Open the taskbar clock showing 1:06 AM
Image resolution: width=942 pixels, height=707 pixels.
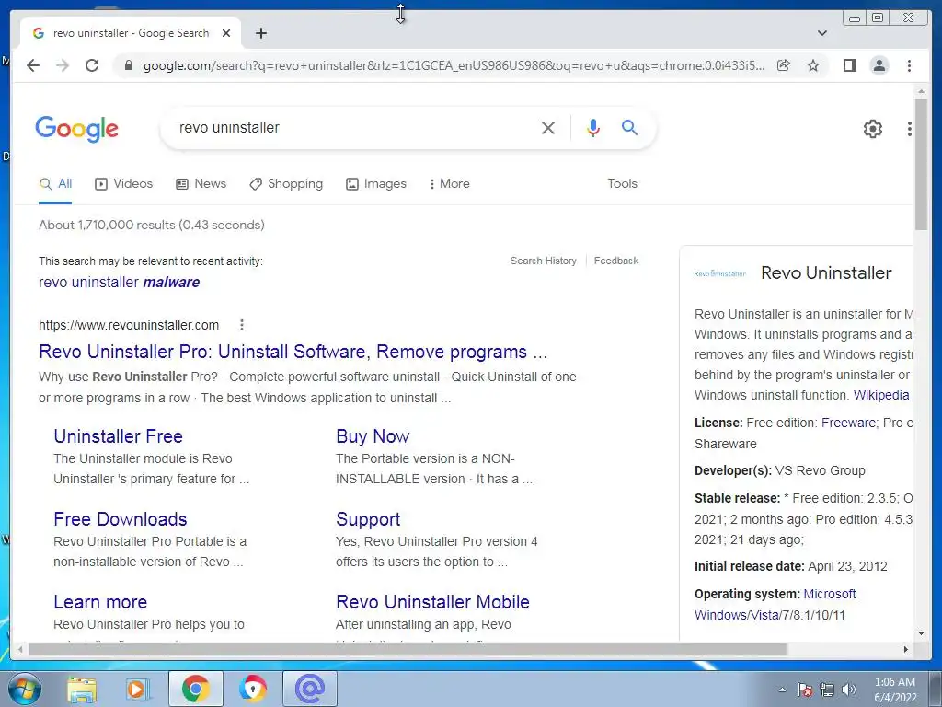[x=894, y=690]
